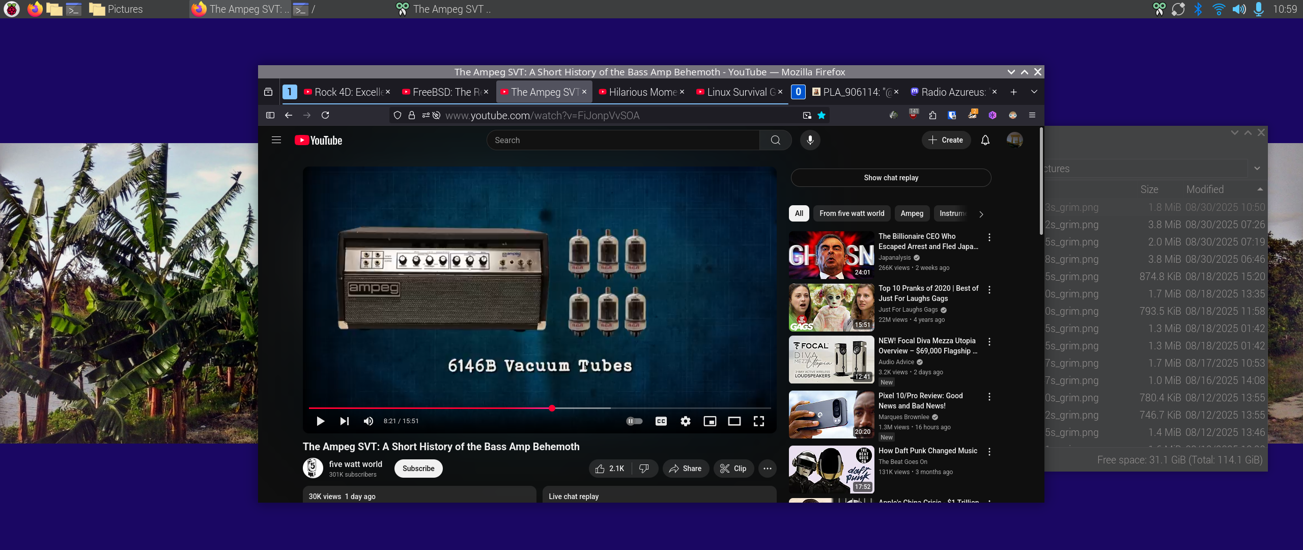Open the Firefox application menu
Viewport: 1303px width, 550px height.
point(1032,116)
